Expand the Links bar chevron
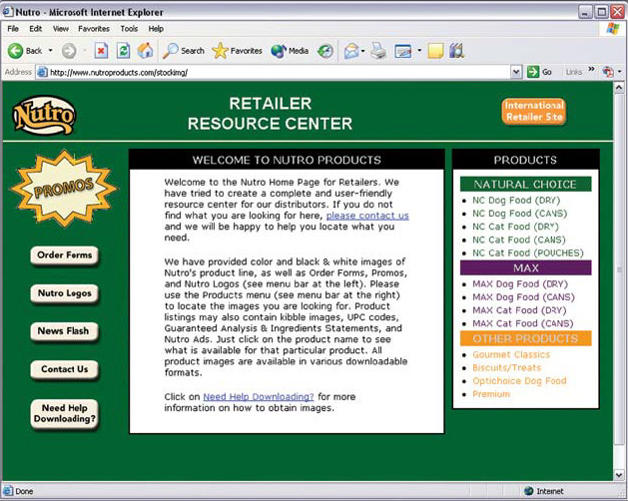Image resolution: width=628 pixels, height=501 pixels. click(591, 70)
